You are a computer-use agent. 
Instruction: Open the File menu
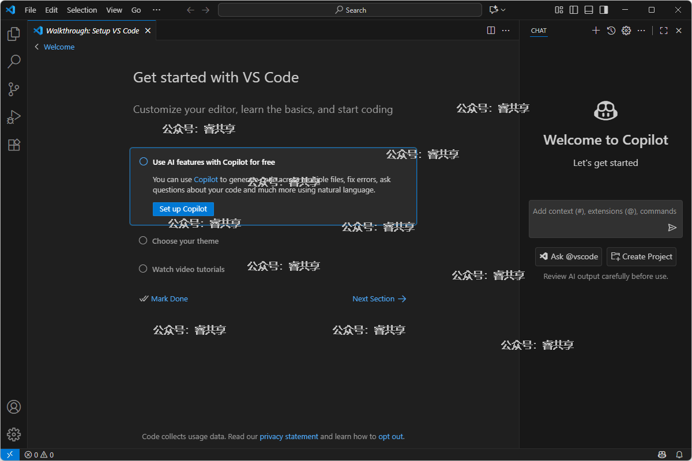point(31,10)
